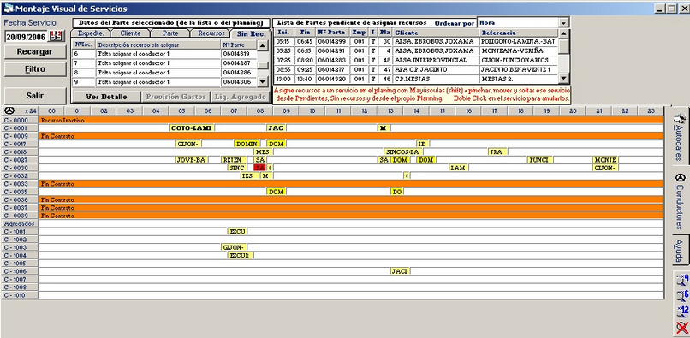Click the Ver Detalle button
This screenshot has width=690, height=338.
pos(106,97)
